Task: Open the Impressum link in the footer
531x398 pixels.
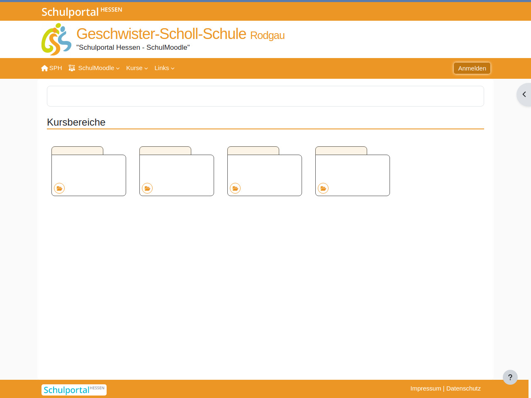Action: [x=426, y=388]
